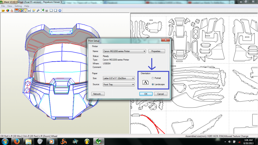
Task: Open the media player taskbar icon
Action: [x=52, y=141]
